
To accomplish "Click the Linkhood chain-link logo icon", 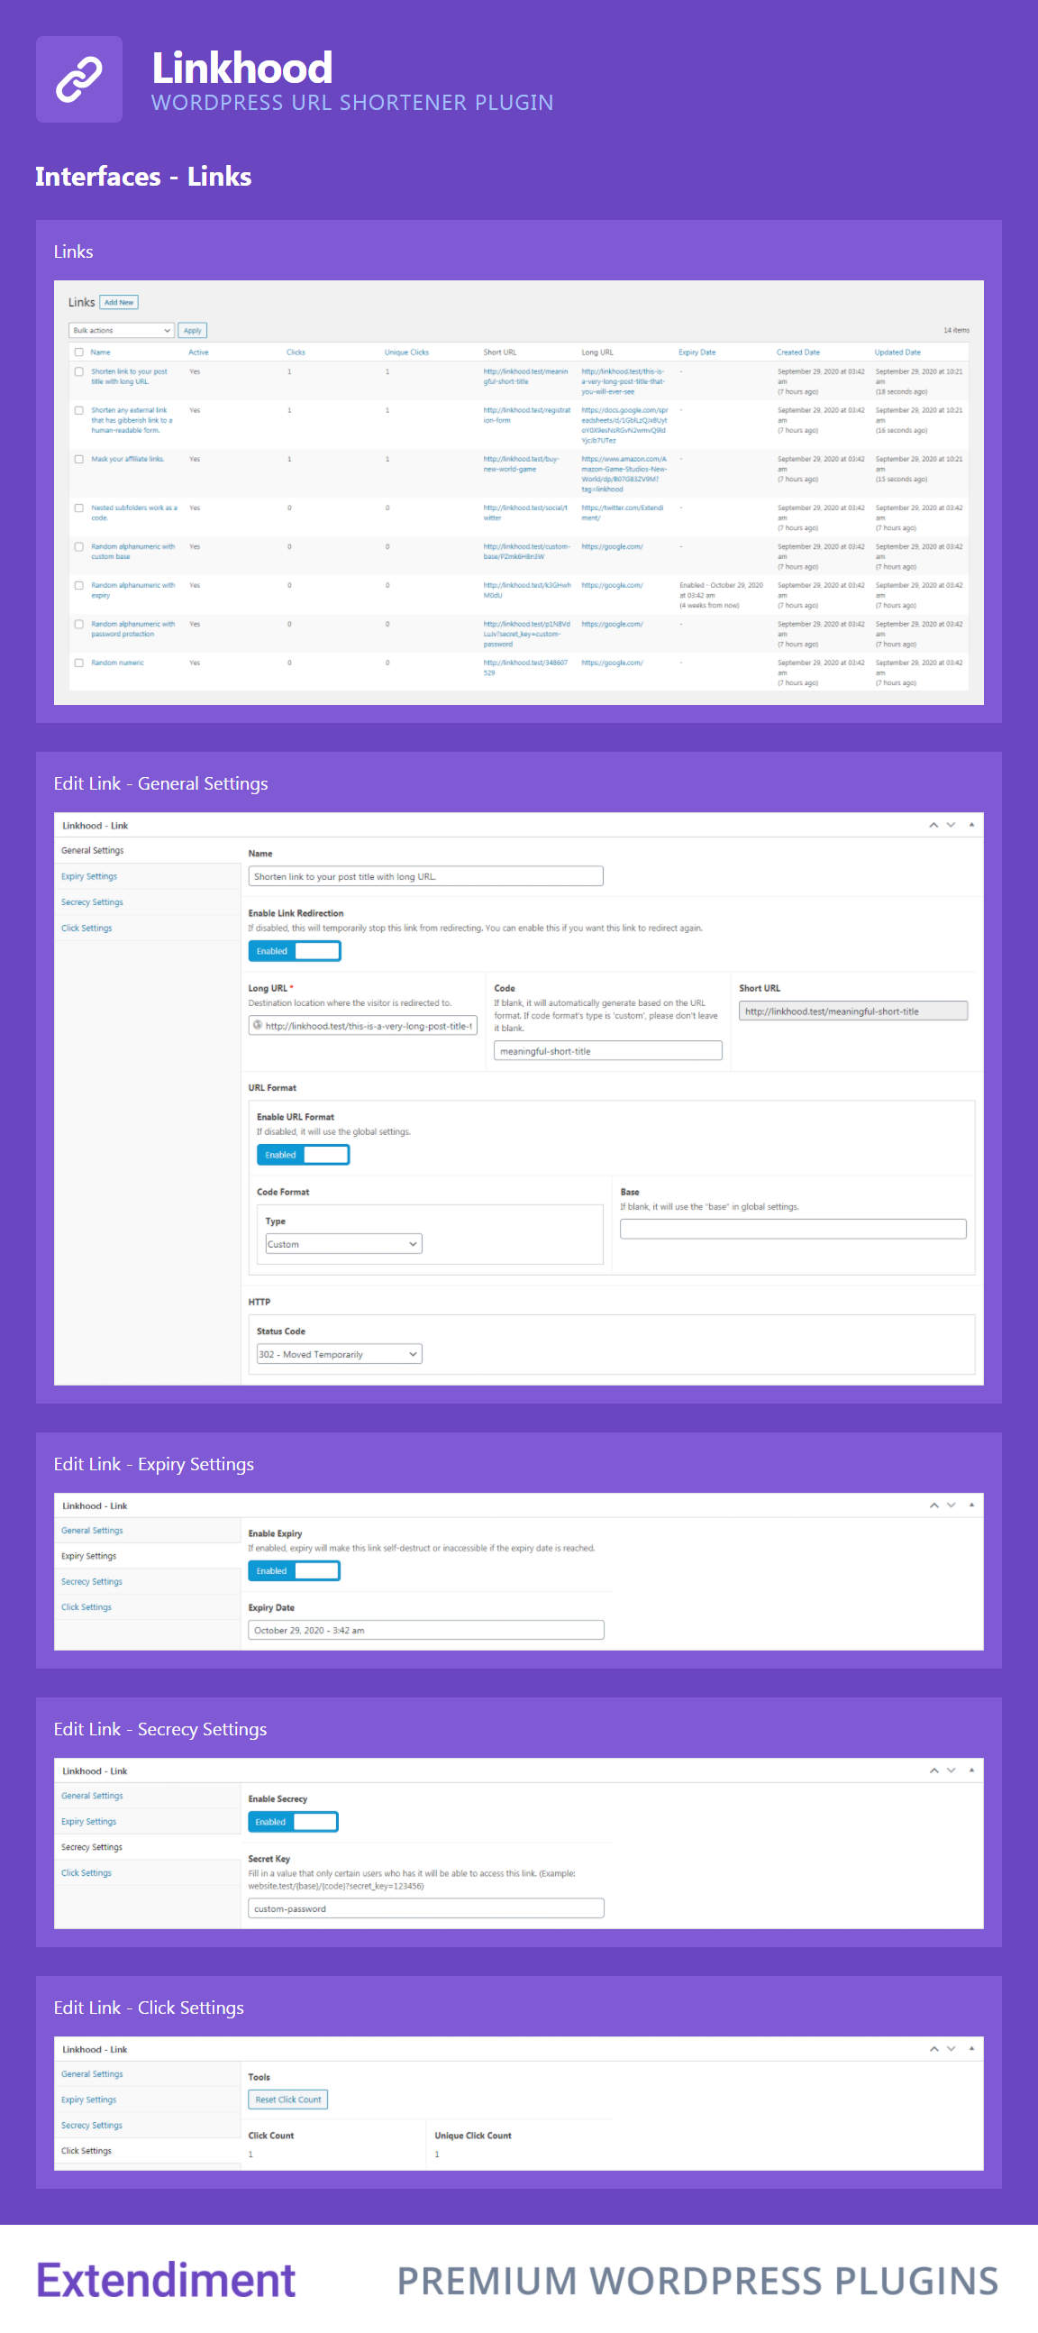I will (78, 78).
